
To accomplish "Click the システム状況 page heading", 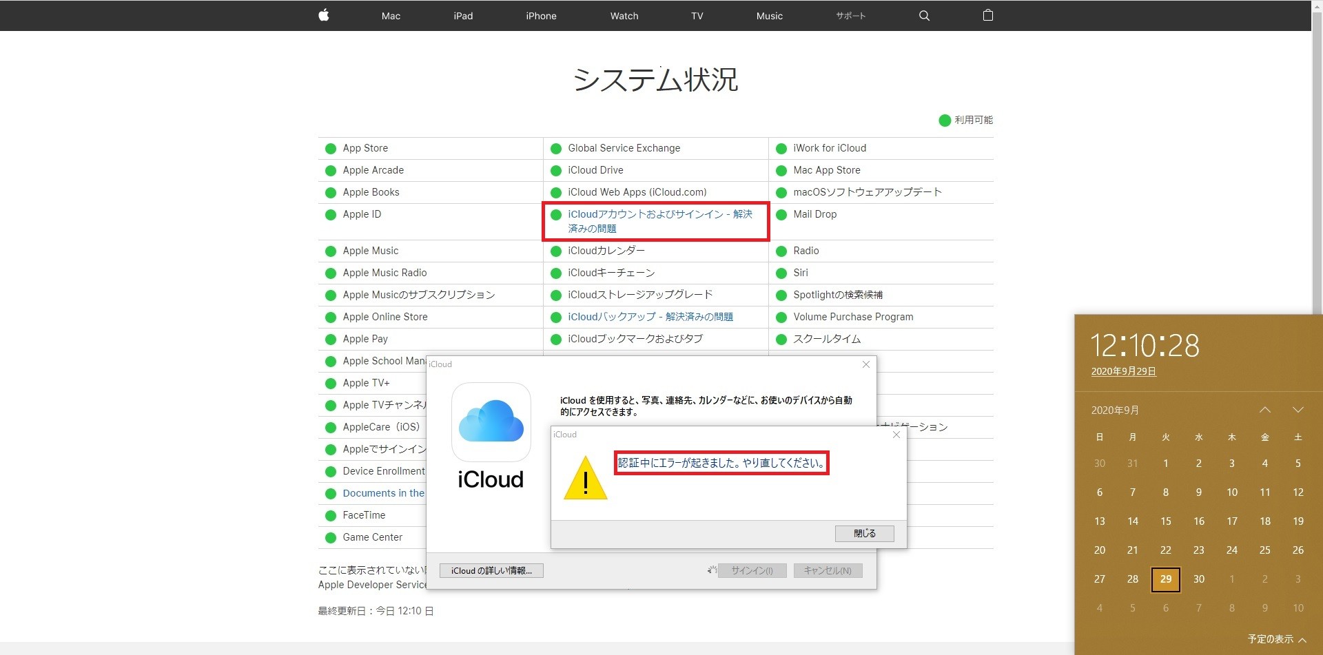I will (x=656, y=79).
